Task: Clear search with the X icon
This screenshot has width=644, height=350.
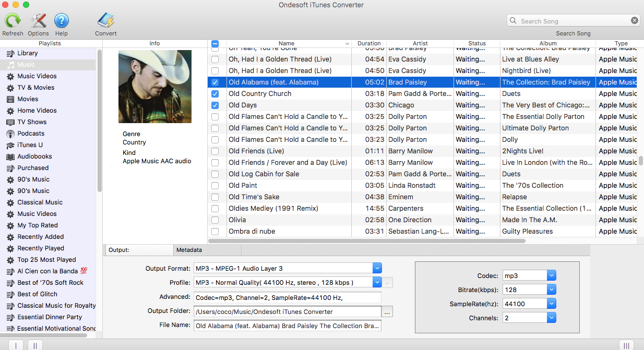Action: click(635, 21)
